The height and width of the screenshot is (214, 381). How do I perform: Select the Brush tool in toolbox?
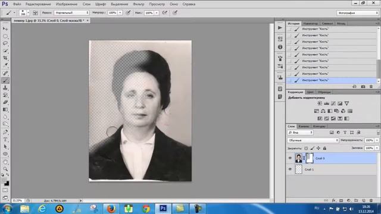point(5,81)
